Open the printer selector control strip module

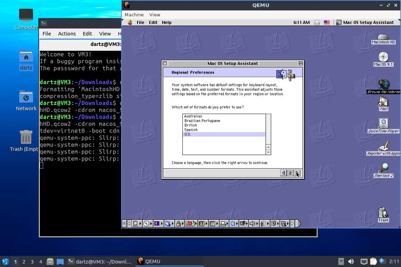tap(224, 224)
